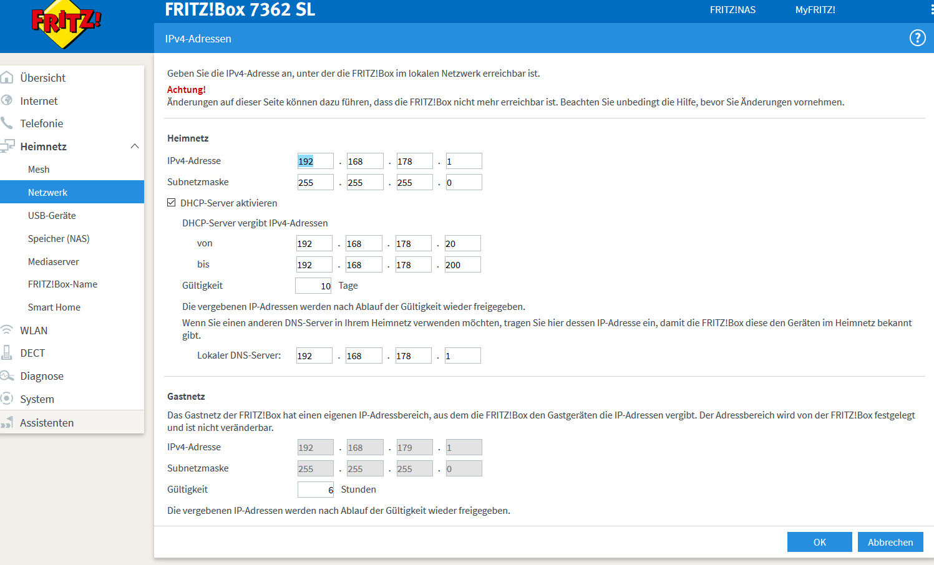
Task: Click Heimnetz IPv4-Adresse first octet field
Action: point(315,161)
